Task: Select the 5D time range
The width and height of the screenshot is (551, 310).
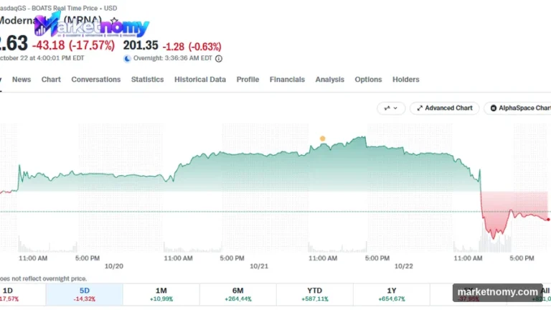Action: pos(85,294)
